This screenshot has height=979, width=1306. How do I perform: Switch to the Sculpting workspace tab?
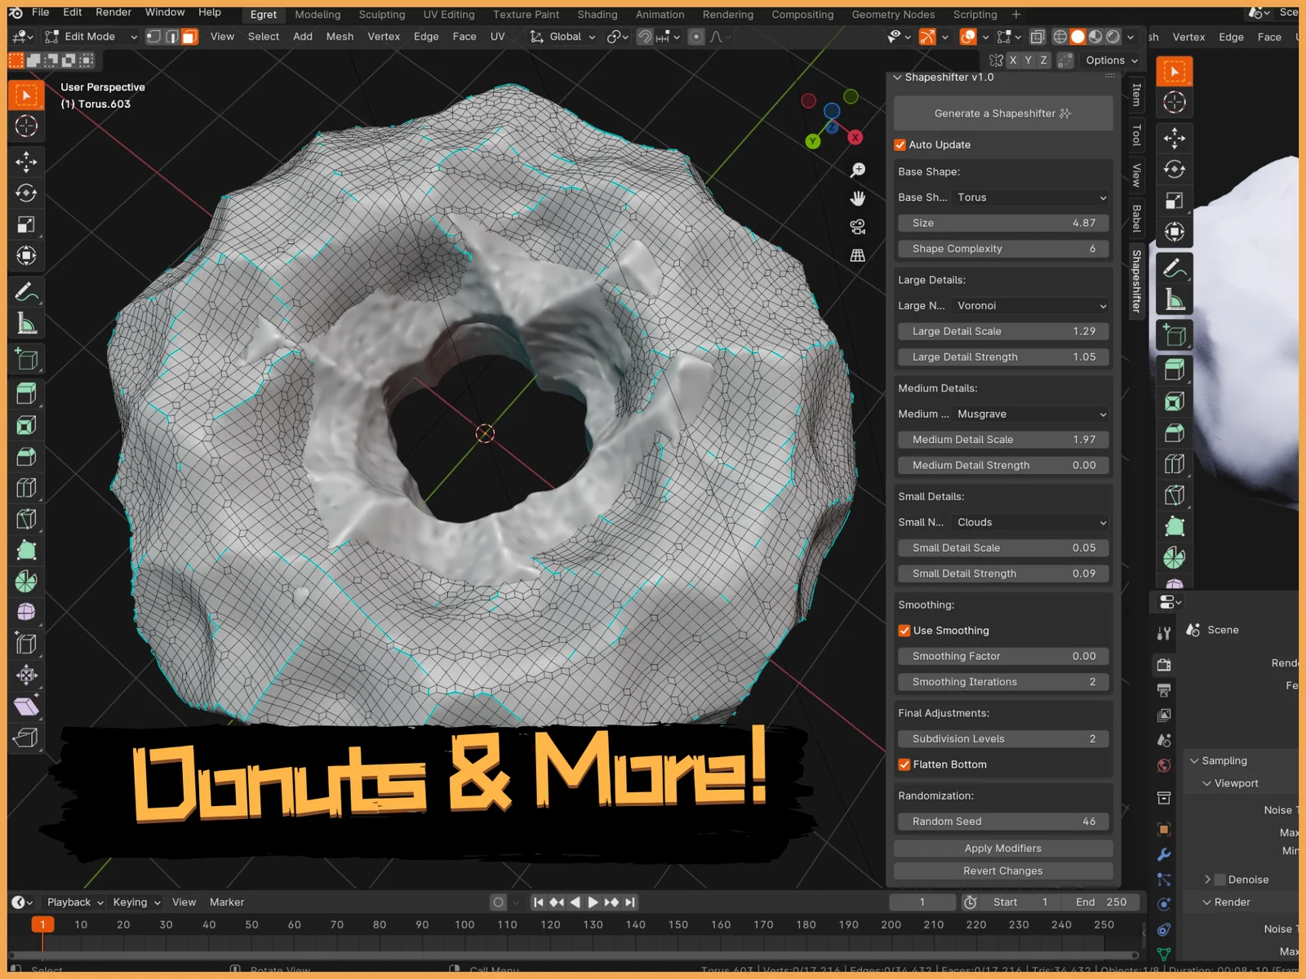(x=381, y=15)
